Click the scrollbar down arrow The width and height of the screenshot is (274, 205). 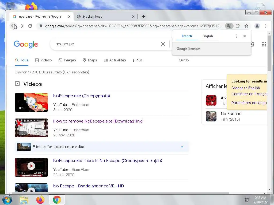point(269,190)
